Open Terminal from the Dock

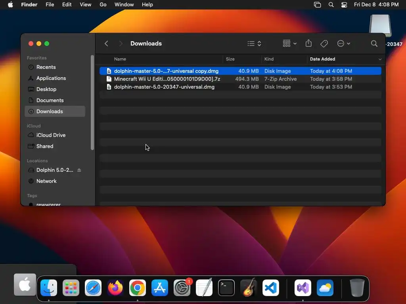226,288
